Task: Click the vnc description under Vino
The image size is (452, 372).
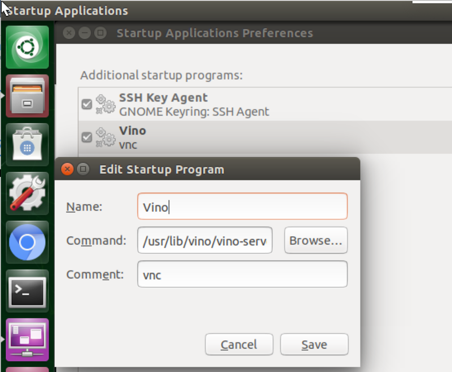Action: [x=128, y=145]
